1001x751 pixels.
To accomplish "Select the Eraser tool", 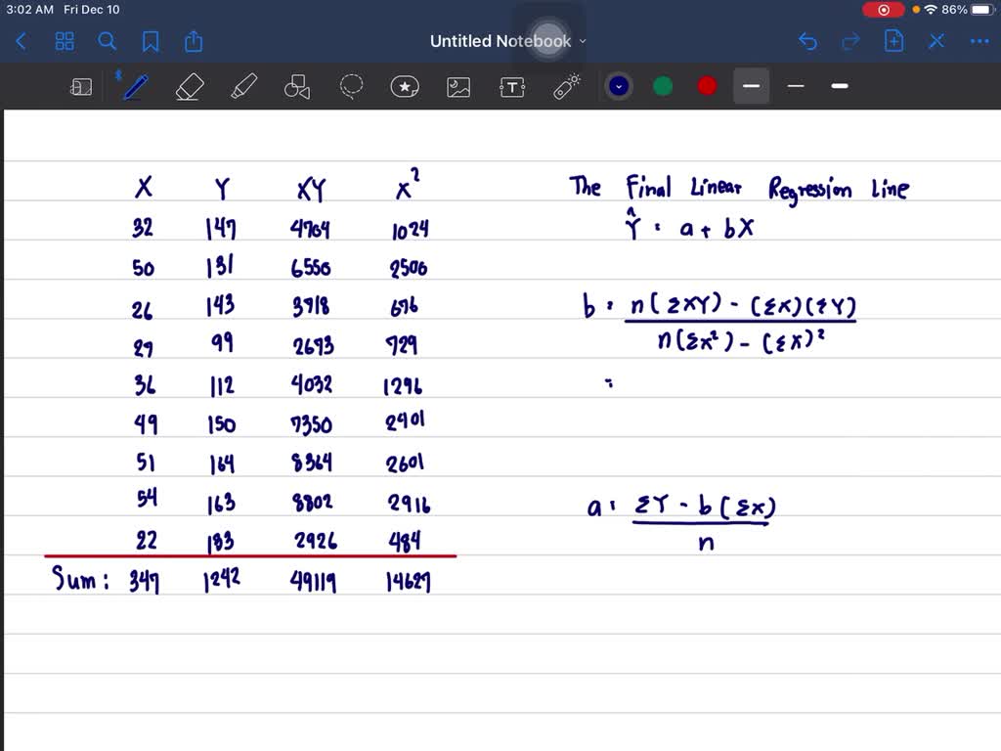I will [189, 86].
